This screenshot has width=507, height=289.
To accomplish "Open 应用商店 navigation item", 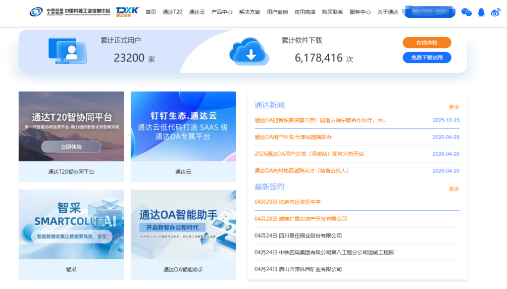I will click(305, 12).
